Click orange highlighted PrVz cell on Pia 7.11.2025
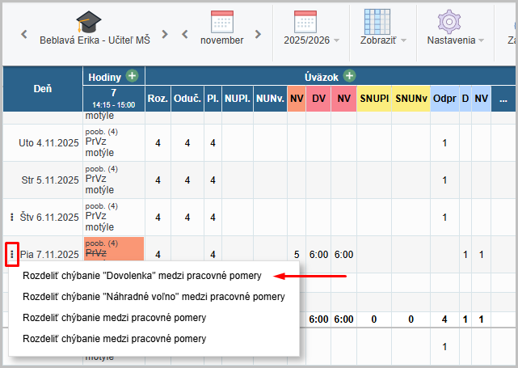Image resolution: width=518 pixels, height=368 pixels. tap(113, 248)
